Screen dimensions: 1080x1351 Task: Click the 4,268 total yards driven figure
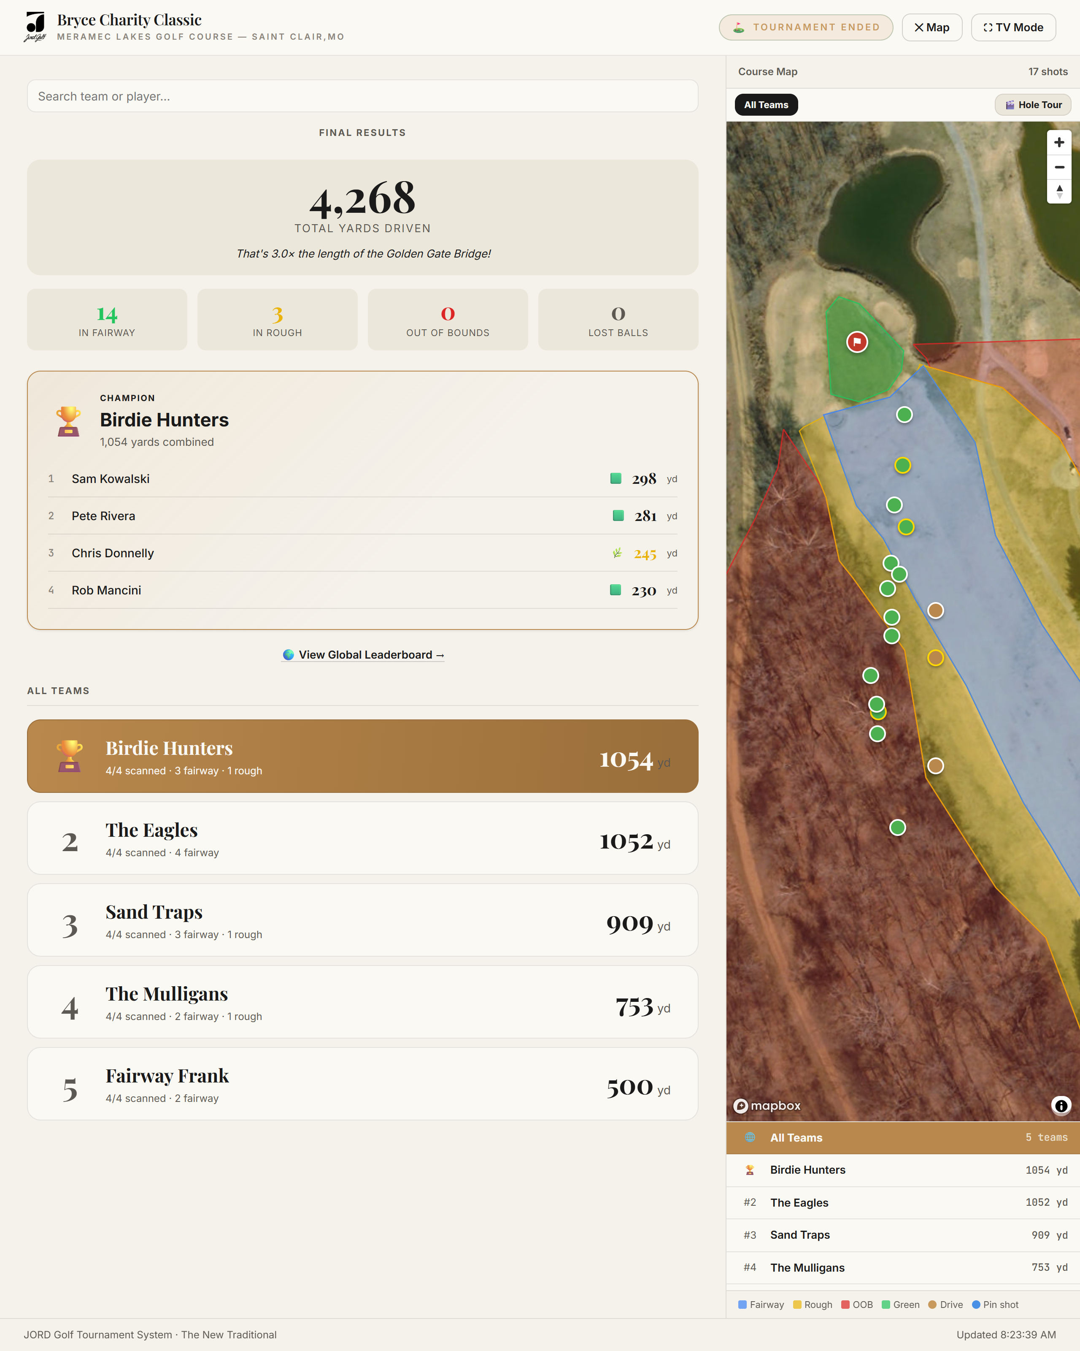(362, 199)
